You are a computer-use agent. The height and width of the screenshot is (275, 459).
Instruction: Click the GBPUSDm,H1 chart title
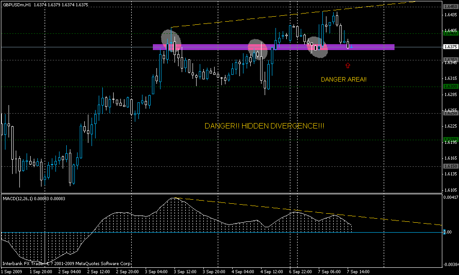coord(17,5)
